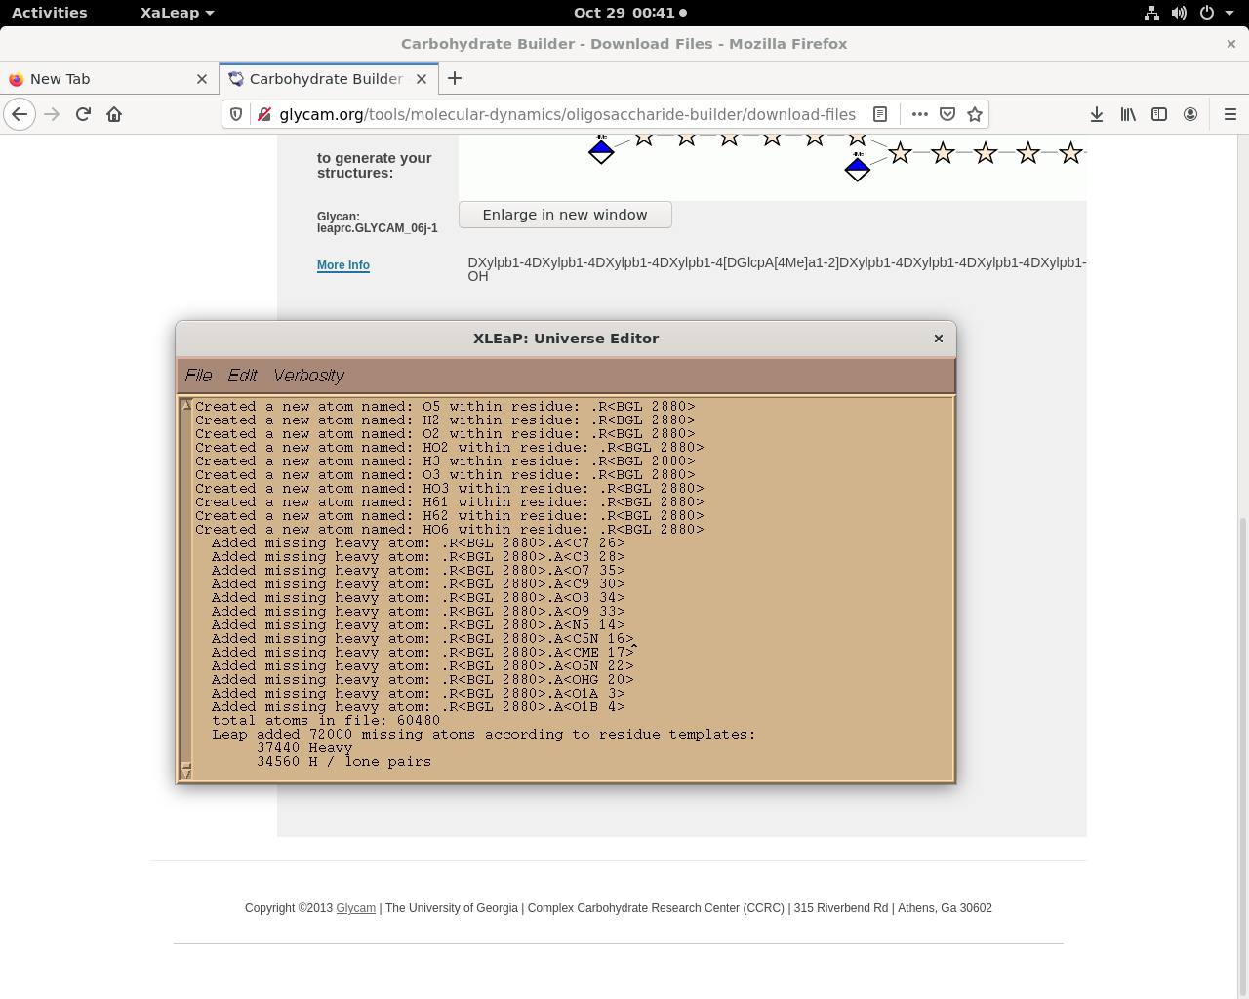Bookmark this page with star icon
Screen dimensions: 1249x999
pos(974,114)
